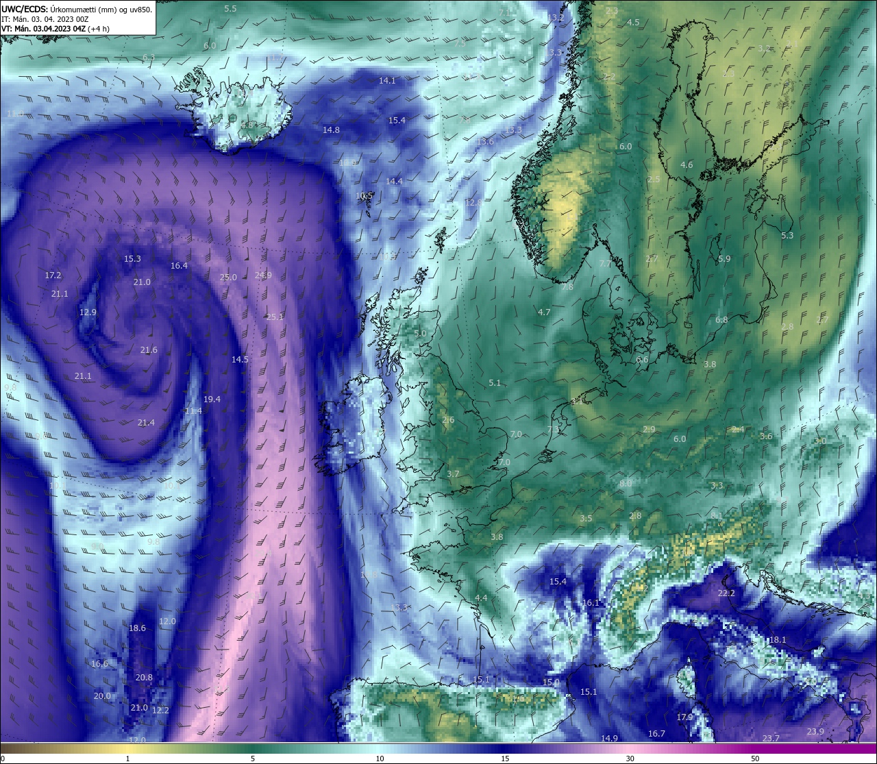Click the 14.4 value on the map
The height and width of the screenshot is (764, 877).
pos(394,182)
